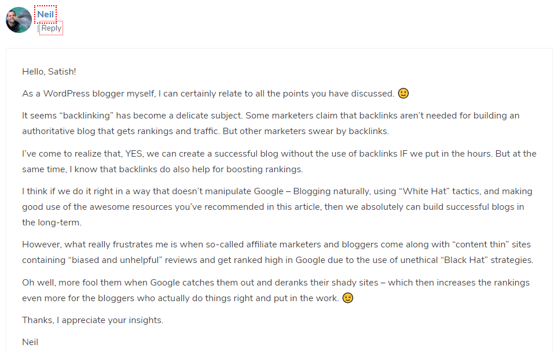This screenshot has width=554, height=352.
Task: Click the line 'Thanks, I appreciate your insights.'
Action: 93,320
